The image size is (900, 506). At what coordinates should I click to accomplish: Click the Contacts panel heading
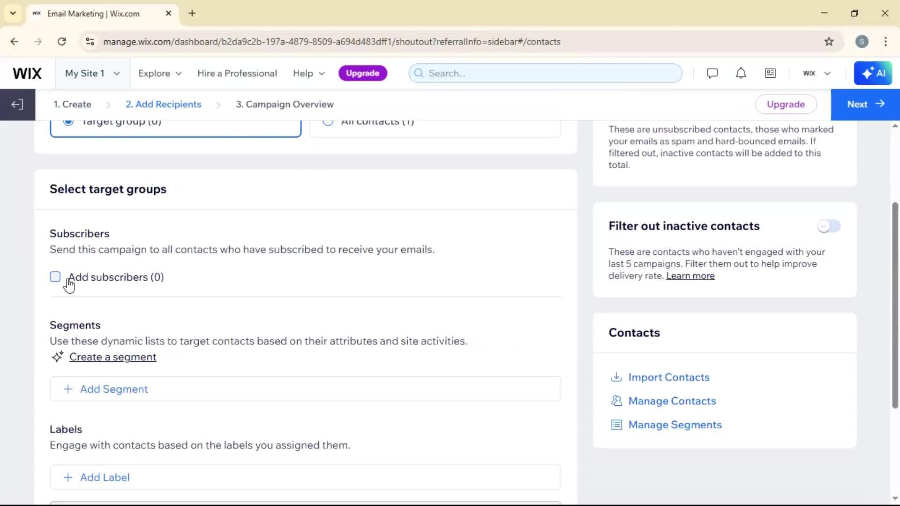634,333
